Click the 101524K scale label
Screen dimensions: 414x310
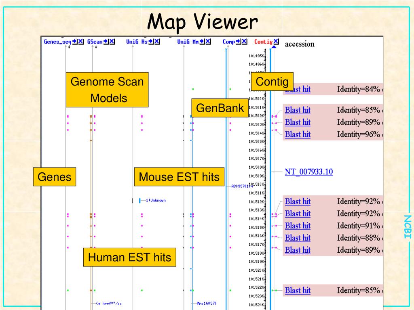tap(256, 305)
